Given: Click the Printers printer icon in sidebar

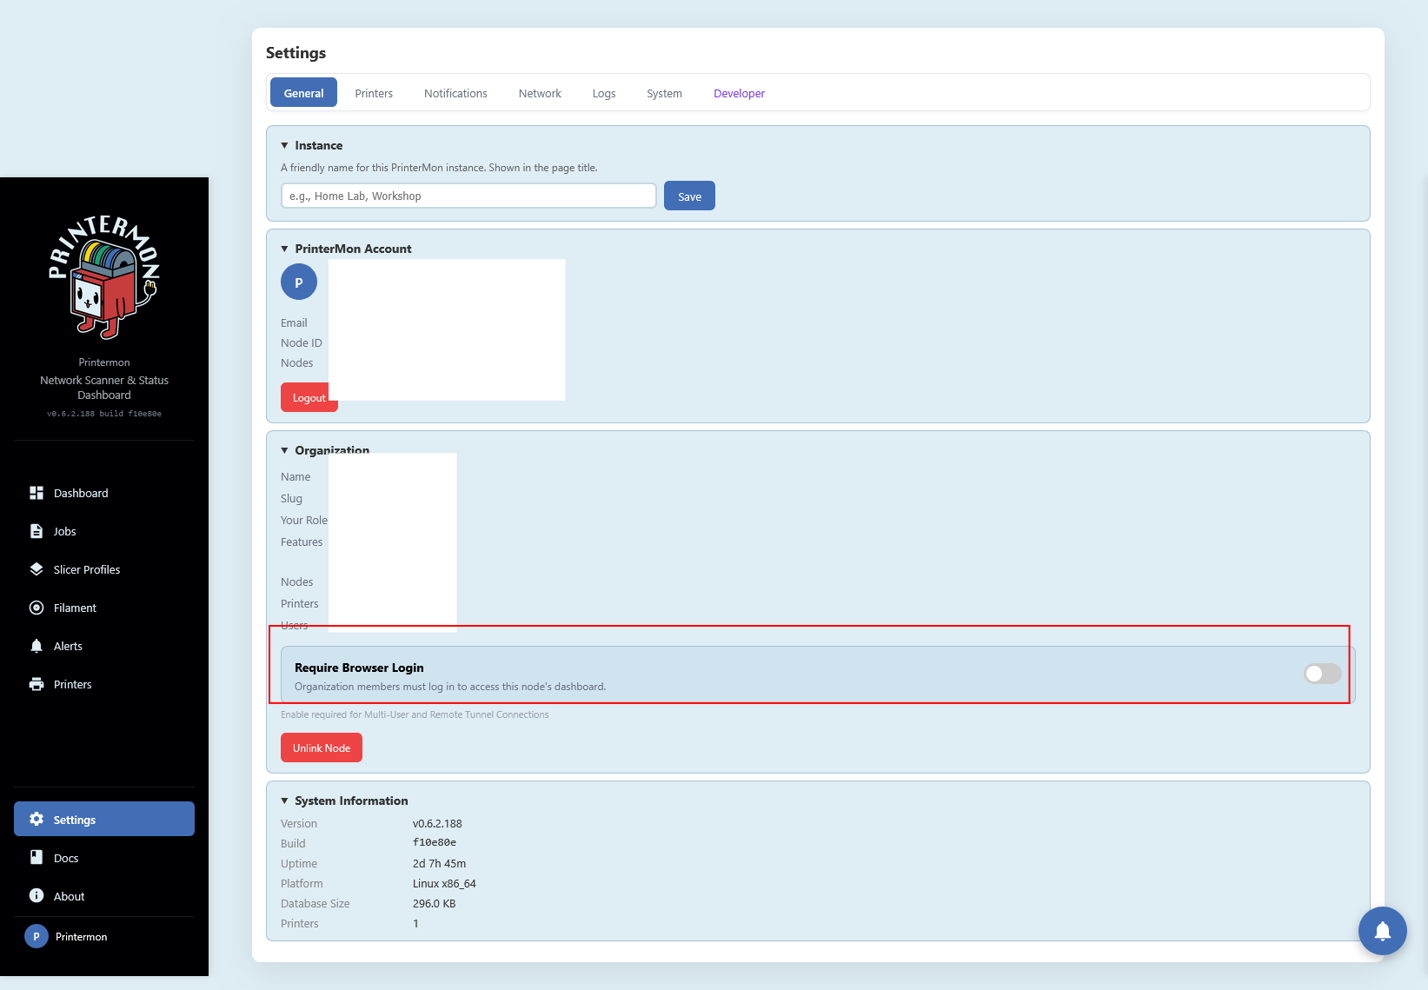Looking at the screenshot, I should (37, 684).
